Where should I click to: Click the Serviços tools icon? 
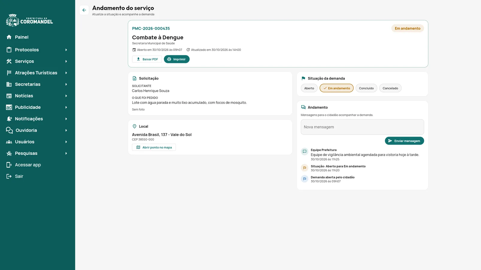(x=9, y=61)
